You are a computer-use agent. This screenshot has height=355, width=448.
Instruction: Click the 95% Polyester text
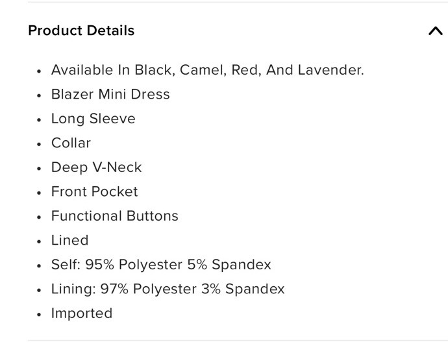(134, 264)
